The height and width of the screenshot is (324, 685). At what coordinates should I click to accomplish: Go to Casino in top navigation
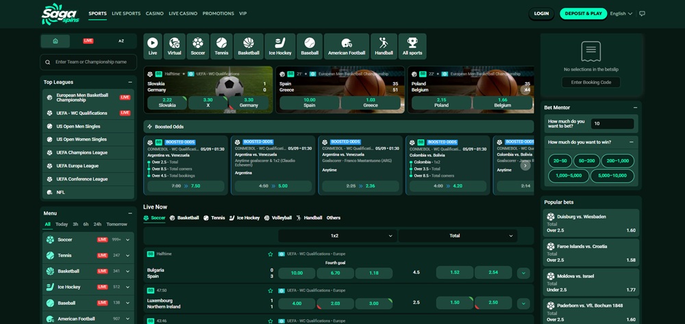pos(155,14)
